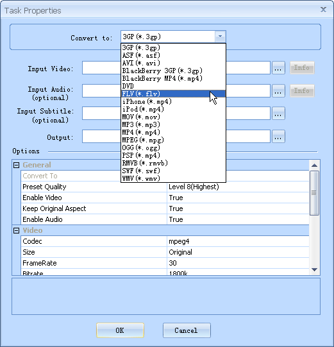Select the Codec property row
Screen dimensions: 334x347
point(165,241)
